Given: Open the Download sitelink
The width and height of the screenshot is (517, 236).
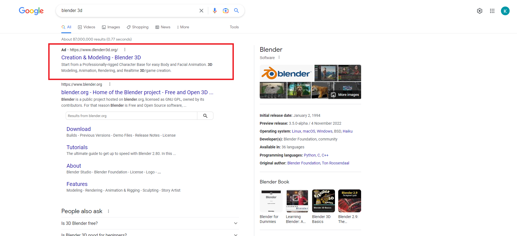Looking at the screenshot, I should [78, 129].
